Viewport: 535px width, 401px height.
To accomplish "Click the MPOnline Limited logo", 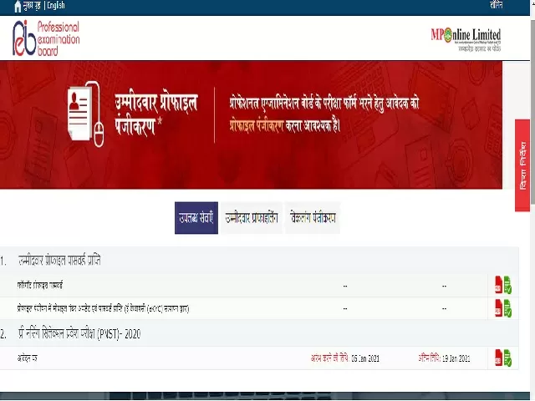I will pos(466,39).
